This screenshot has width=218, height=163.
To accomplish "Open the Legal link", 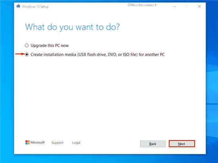I will 76,142.
